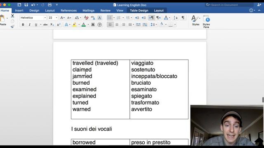This screenshot has width=264, height=148.
Task: Toggle Center alignment
Action: coord(117,25)
